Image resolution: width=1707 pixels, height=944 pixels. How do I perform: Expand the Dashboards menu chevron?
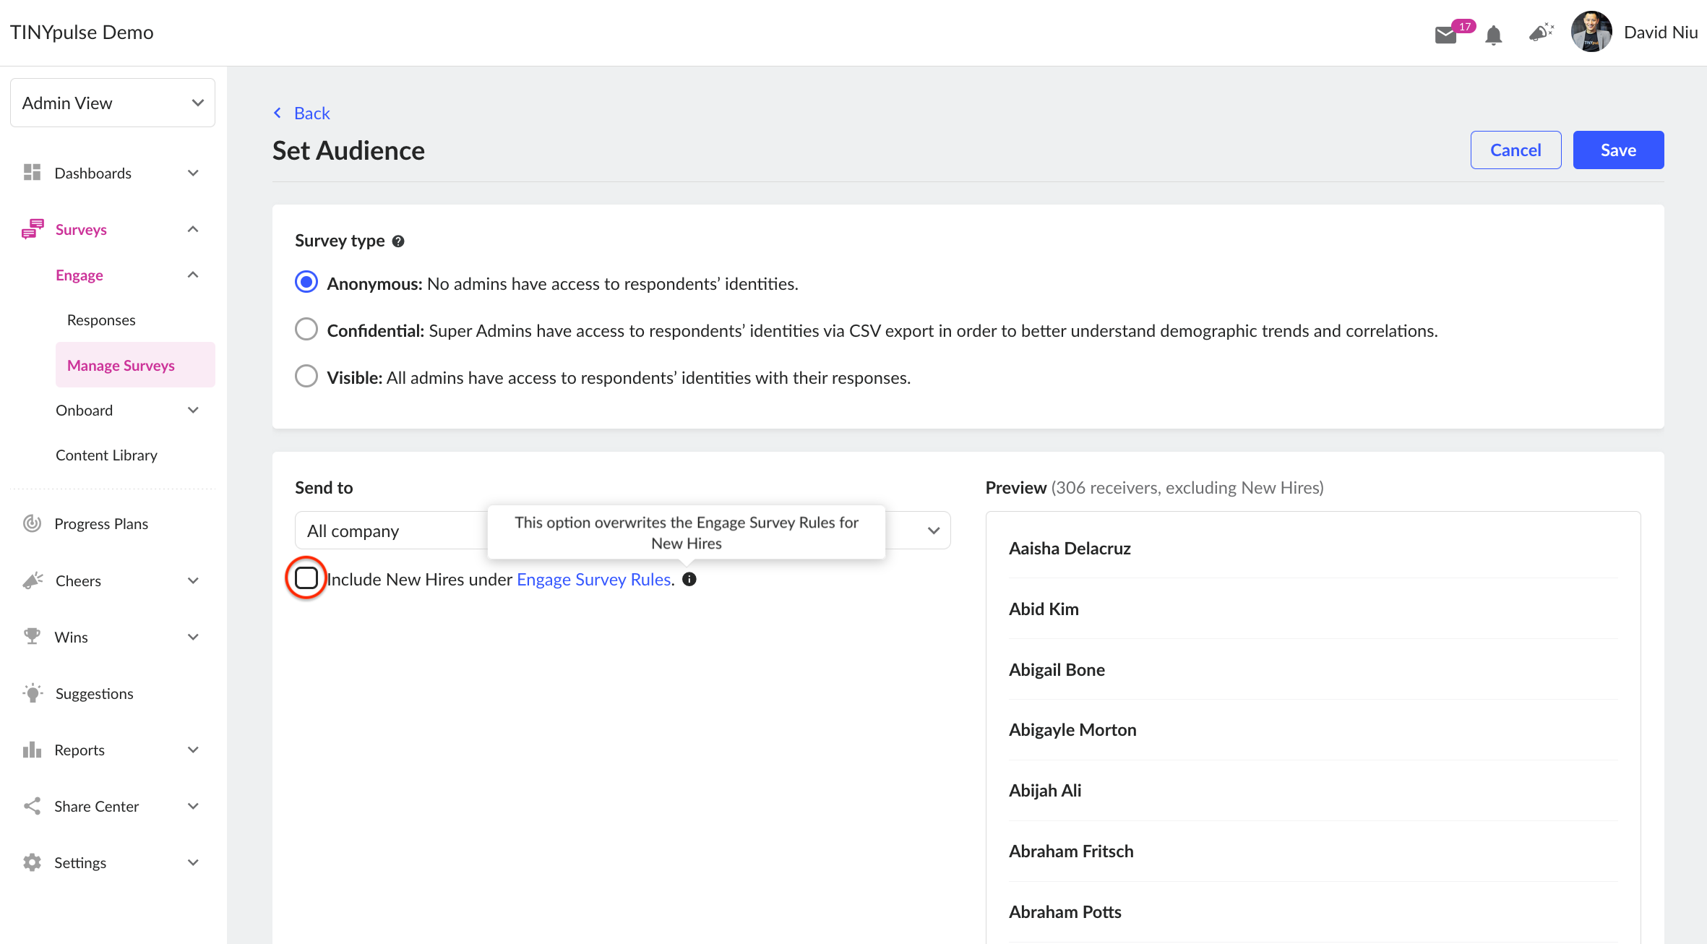click(193, 173)
